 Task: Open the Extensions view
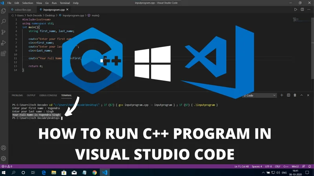point(4,54)
